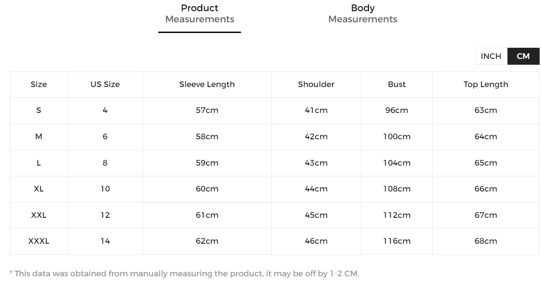Click the Bust column header
This screenshot has height=283, width=541.
coord(397,84)
